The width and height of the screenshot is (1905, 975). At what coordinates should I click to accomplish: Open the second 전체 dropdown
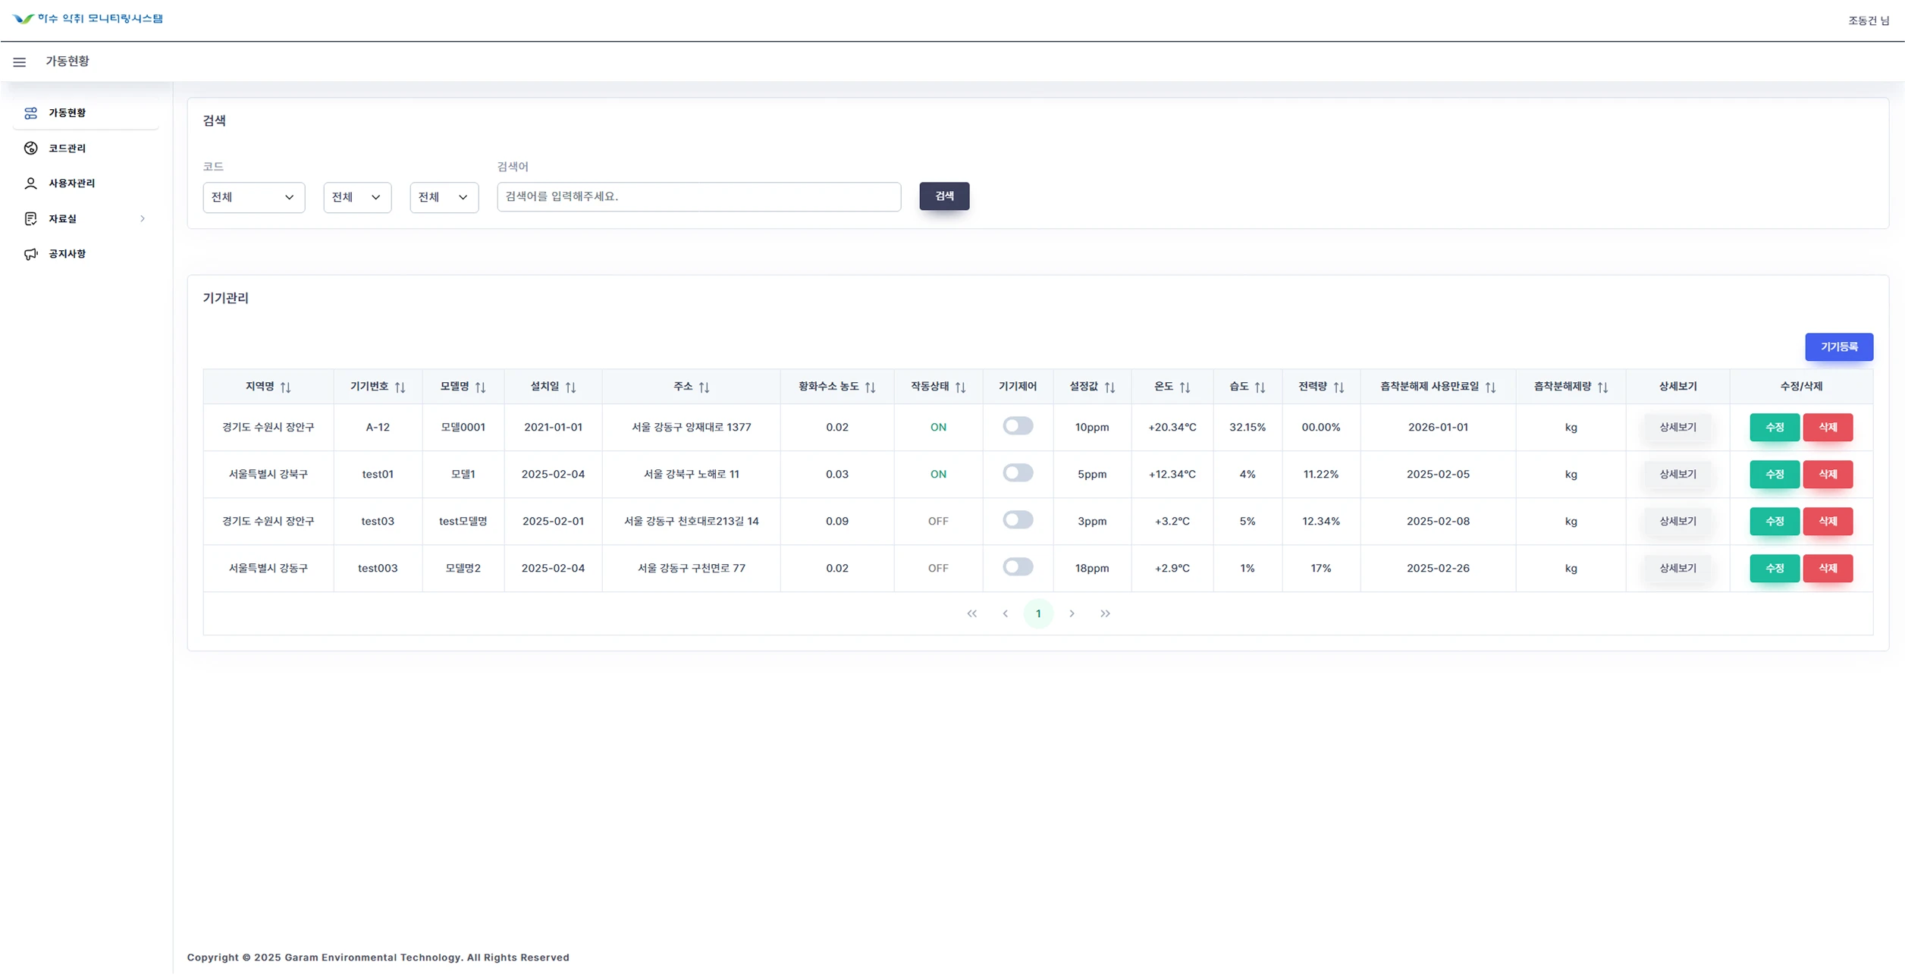tap(357, 197)
